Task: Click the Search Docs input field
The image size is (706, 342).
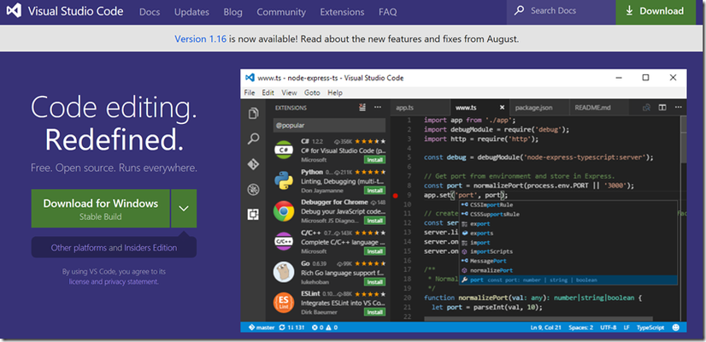Action: (x=561, y=11)
